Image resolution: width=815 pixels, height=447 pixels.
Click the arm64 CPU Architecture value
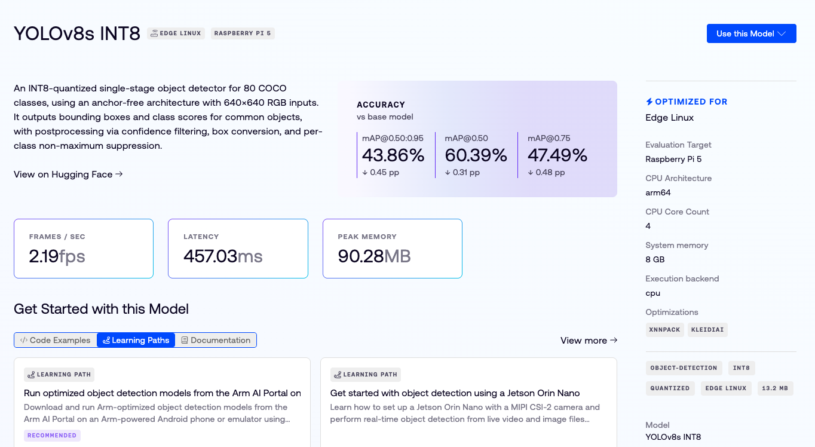(658, 192)
